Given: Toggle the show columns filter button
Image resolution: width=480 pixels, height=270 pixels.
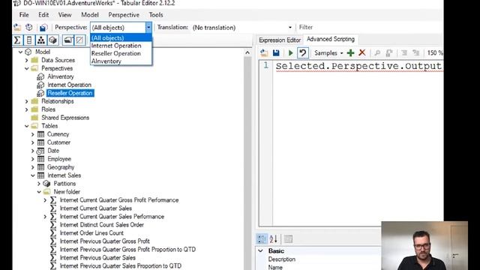Looking at the screenshot, I should pos(29,40).
